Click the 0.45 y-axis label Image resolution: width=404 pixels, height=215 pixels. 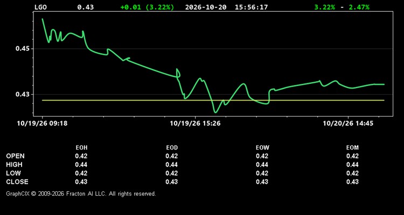pos(23,48)
